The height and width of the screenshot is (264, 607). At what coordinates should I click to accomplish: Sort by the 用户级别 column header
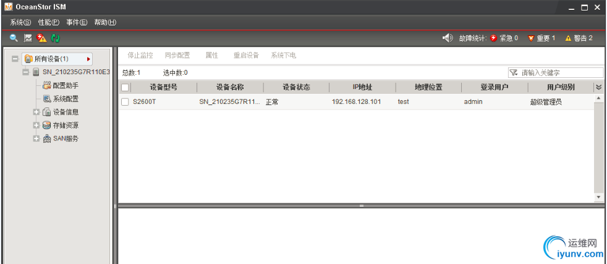pos(561,87)
